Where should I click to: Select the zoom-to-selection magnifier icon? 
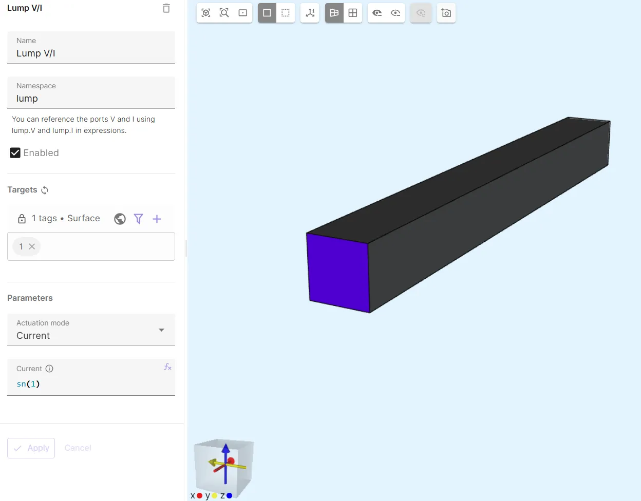224,13
